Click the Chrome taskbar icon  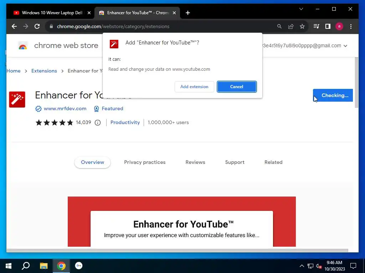coord(61,266)
